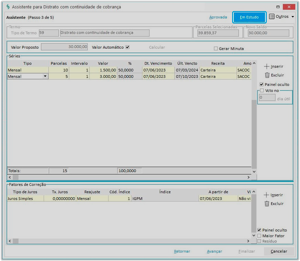Click the Vcto no dia útil field
The width and height of the screenshot is (300, 261).
267,98
